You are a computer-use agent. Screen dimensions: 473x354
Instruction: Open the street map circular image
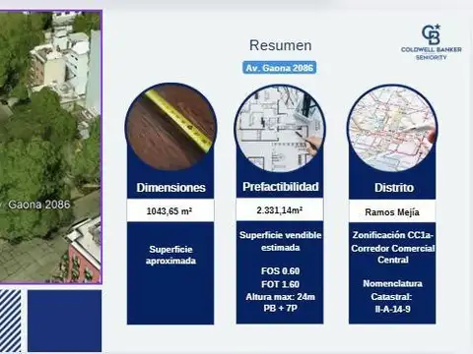pyautogui.click(x=392, y=128)
